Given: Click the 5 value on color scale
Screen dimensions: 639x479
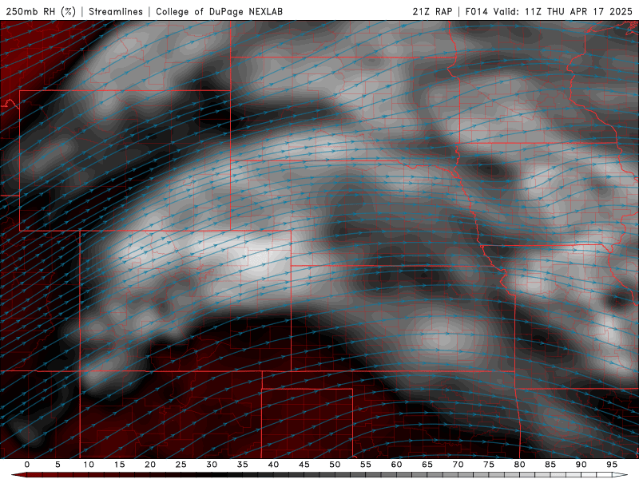Looking at the screenshot, I should 58,465.
